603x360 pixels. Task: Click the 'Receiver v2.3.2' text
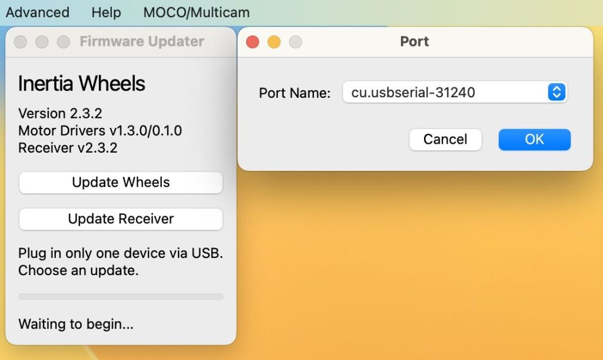[x=68, y=148]
